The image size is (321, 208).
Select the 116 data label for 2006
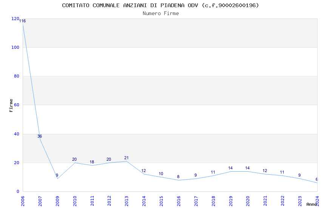pyautogui.click(x=22, y=21)
